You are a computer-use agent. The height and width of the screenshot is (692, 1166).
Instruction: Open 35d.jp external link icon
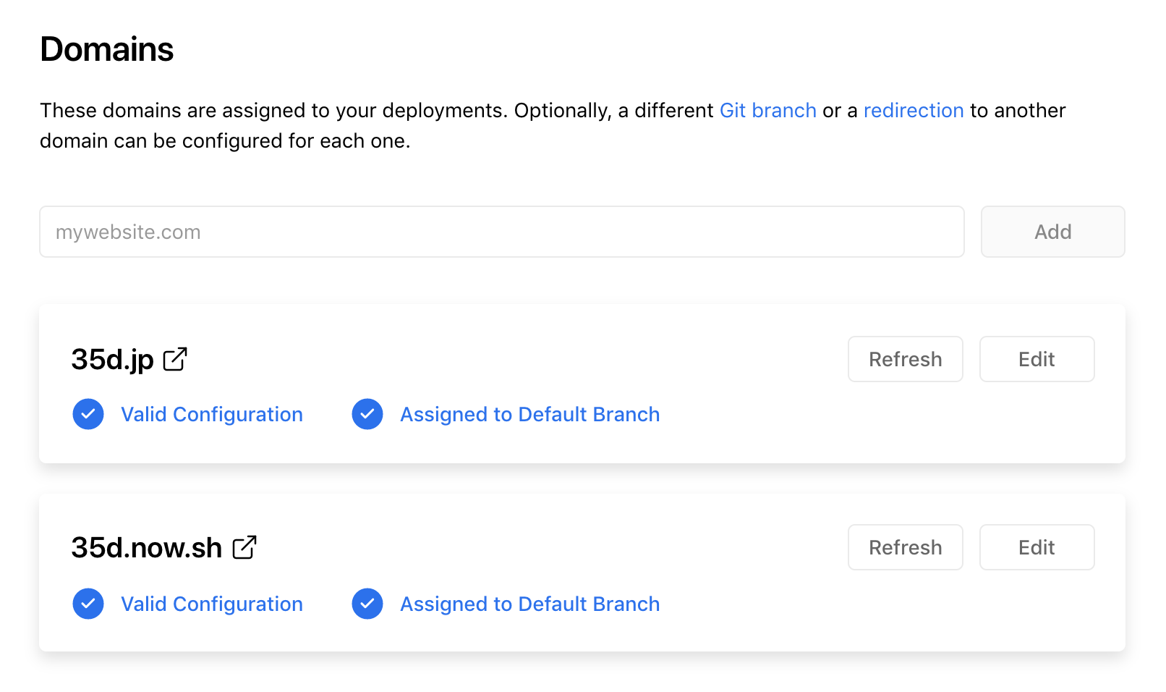175,359
